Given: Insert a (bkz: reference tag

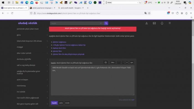Looking at the screenshot, I should (x=113, y=62).
